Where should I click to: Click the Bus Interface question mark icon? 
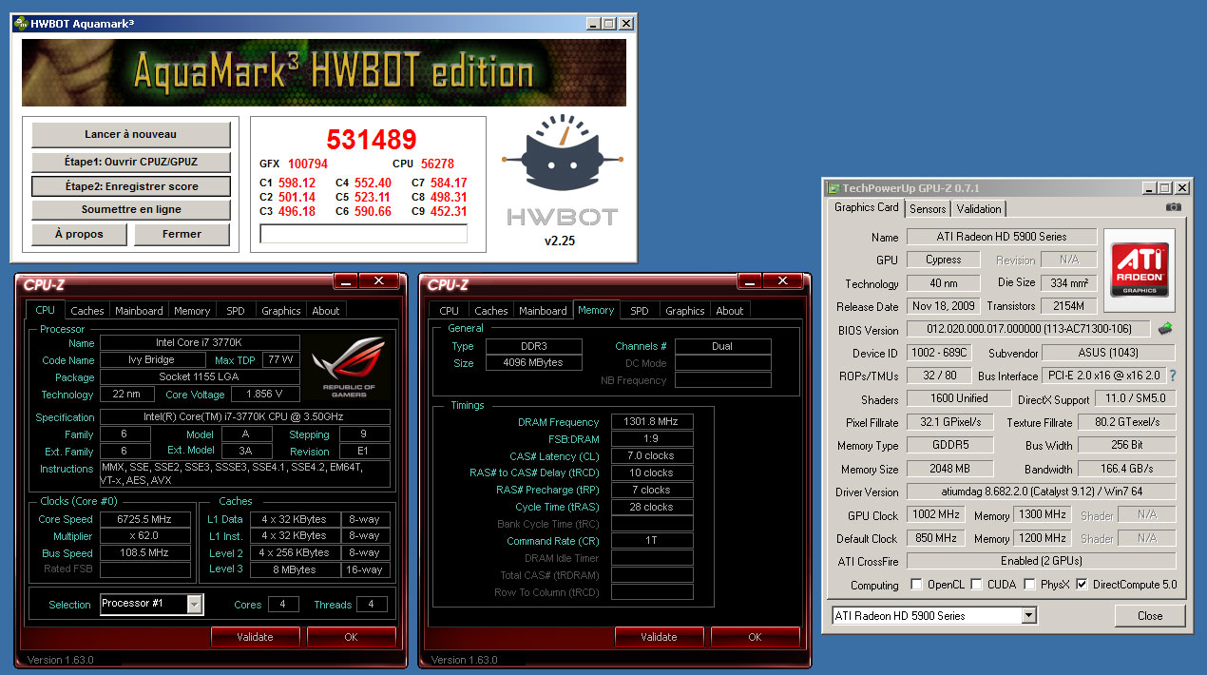point(1173,376)
